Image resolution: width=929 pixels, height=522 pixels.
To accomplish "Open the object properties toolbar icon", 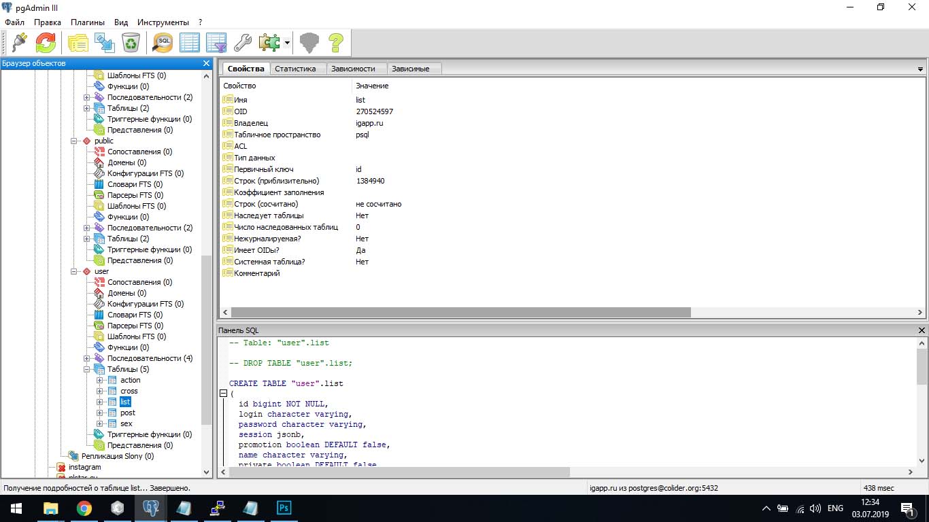I will coord(78,43).
